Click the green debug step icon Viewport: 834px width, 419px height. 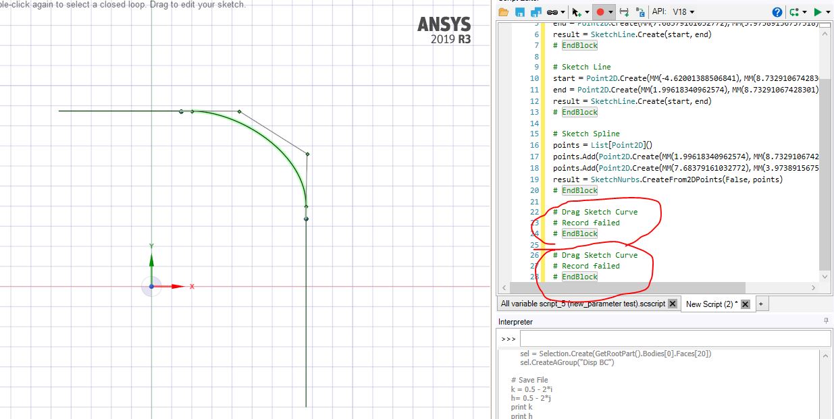[793, 11]
